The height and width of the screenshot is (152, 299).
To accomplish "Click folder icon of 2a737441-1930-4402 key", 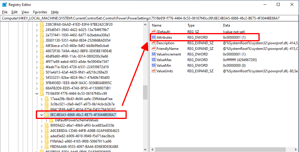I will tap(42, 35).
